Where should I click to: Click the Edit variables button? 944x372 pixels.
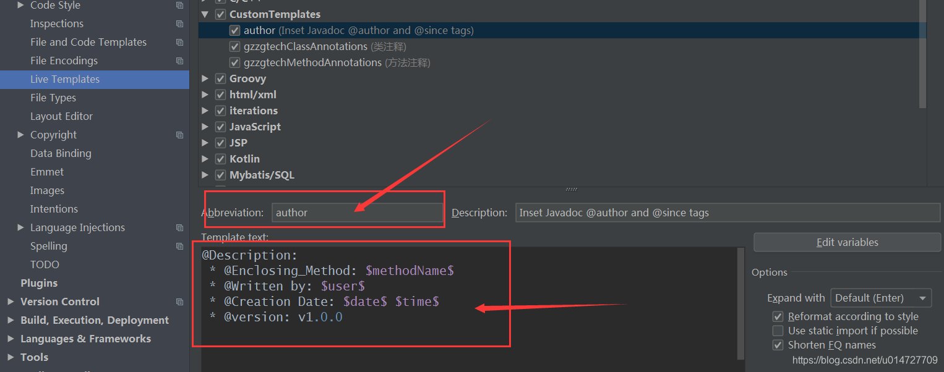(x=847, y=242)
